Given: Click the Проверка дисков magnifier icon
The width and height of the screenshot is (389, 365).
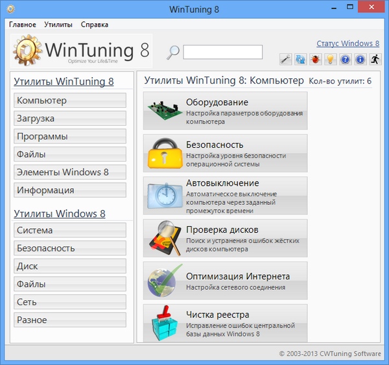Looking at the screenshot, I should (165, 238).
